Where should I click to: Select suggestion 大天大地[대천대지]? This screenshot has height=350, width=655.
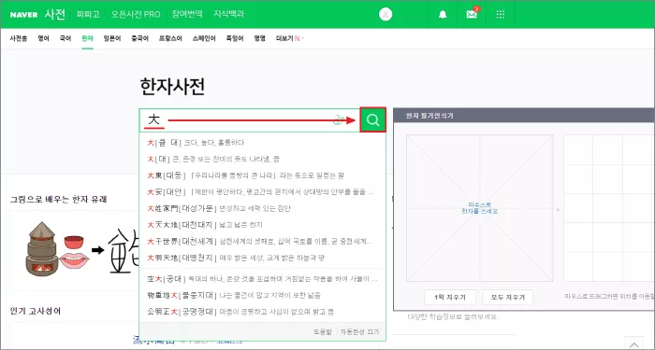click(x=262, y=225)
